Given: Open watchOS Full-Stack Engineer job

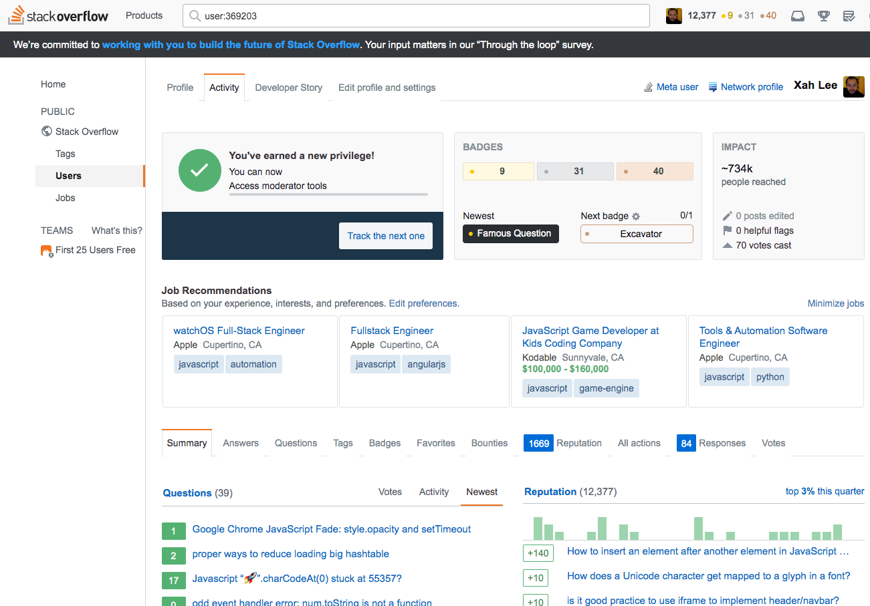Looking at the screenshot, I should 239,331.
